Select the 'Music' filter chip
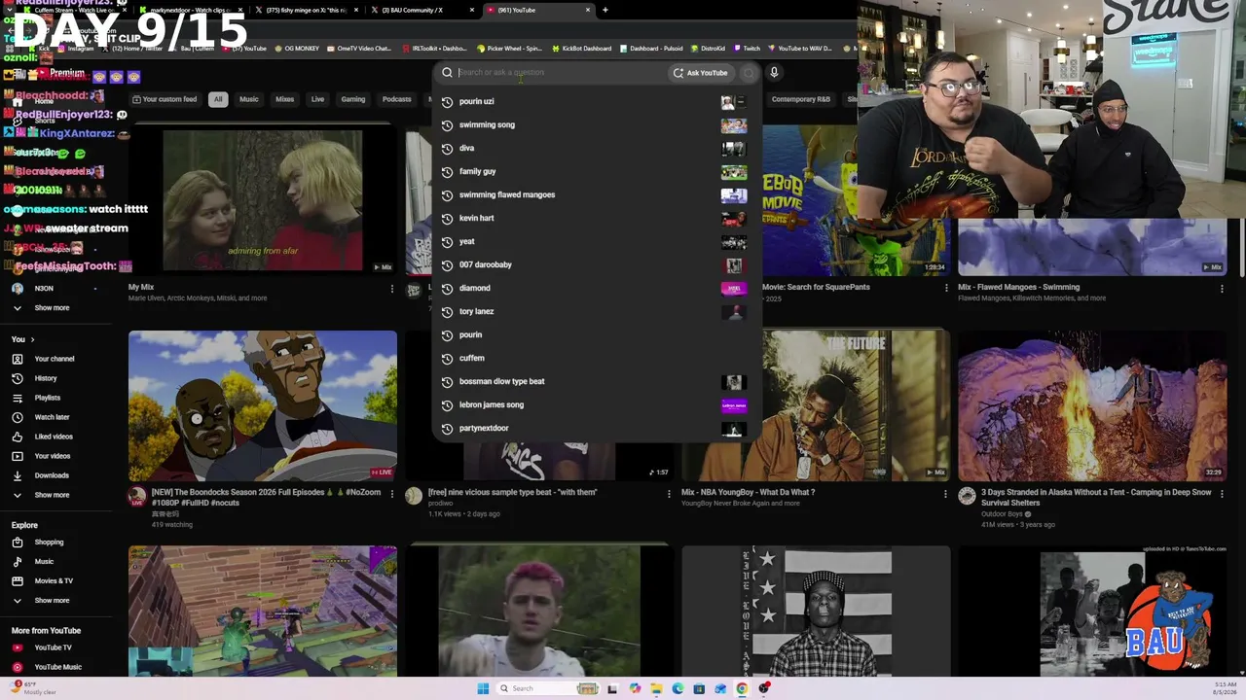 point(249,99)
